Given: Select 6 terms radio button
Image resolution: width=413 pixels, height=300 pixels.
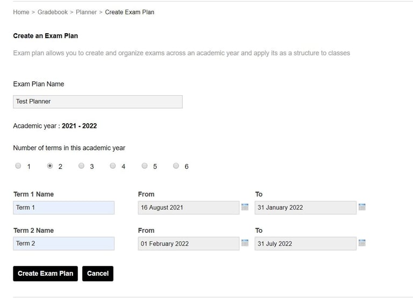Looking at the screenshot, I should (176, 166).
